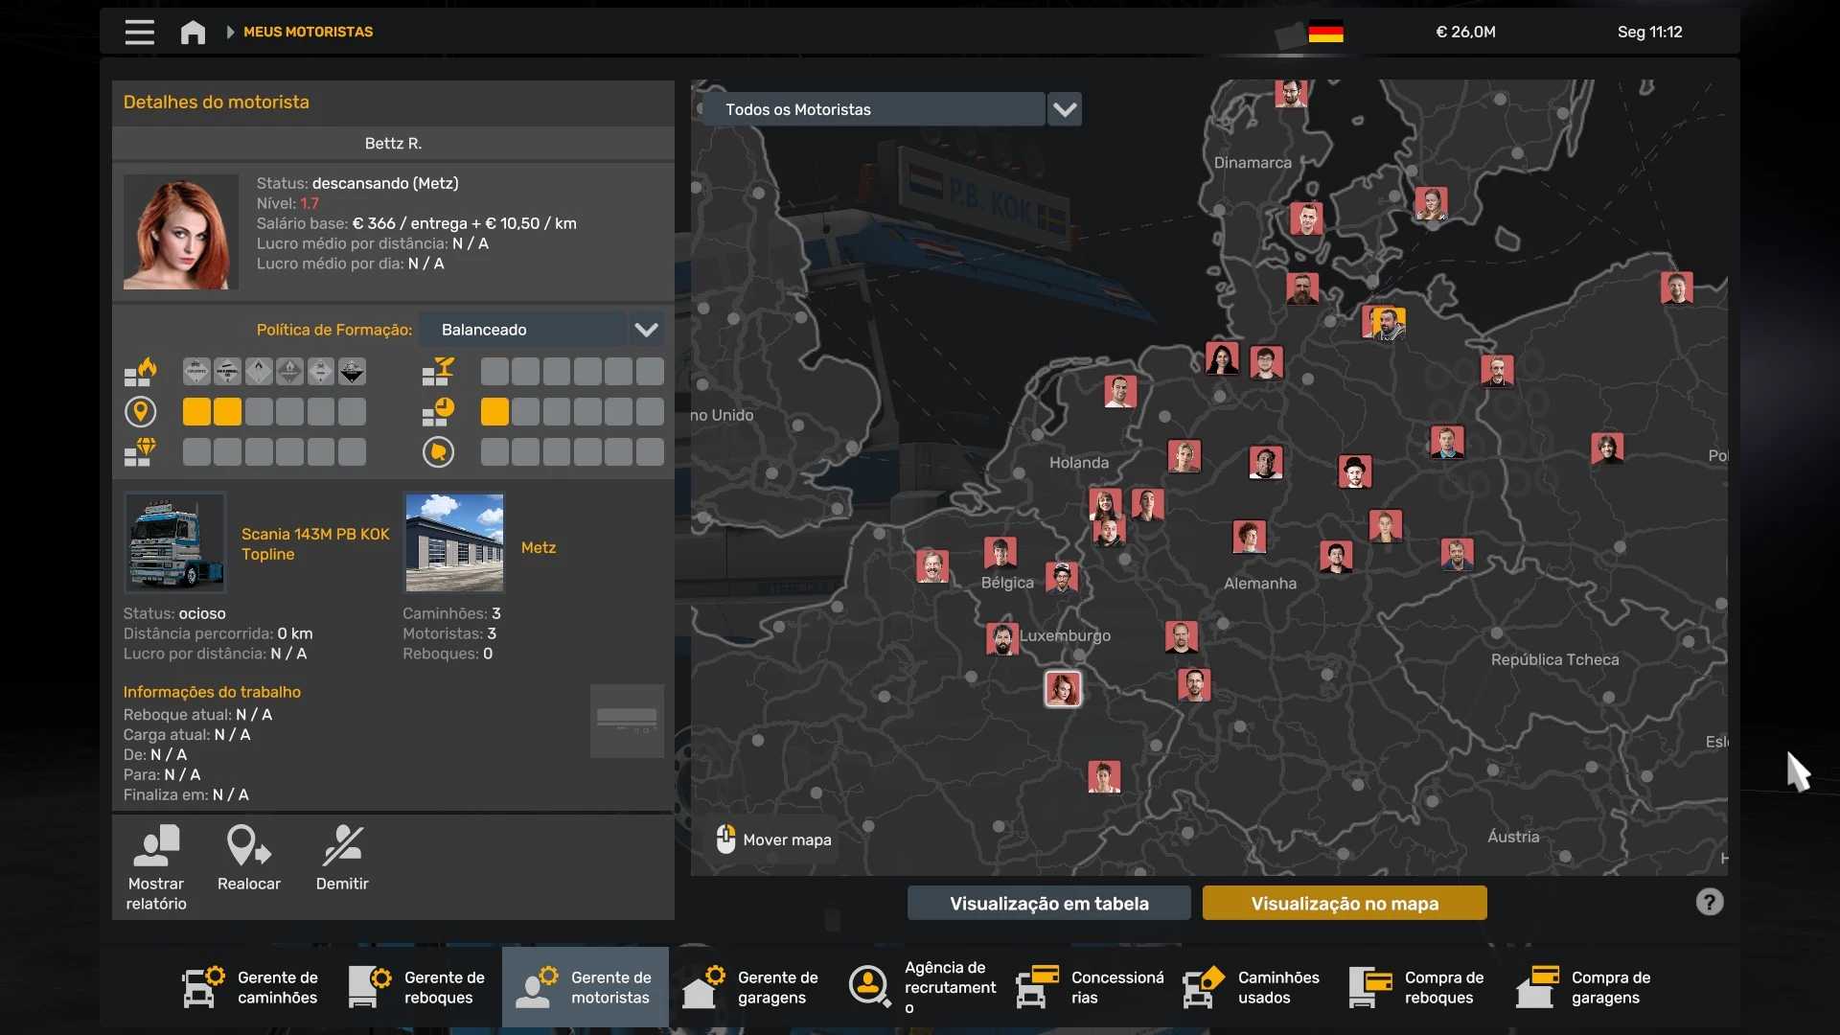
Task: Click the Metz garage link
Action: [538, 547]
